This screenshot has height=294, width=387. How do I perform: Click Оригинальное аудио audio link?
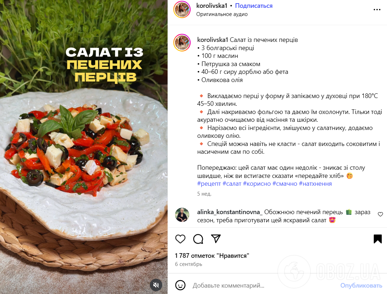pos(222,14)
